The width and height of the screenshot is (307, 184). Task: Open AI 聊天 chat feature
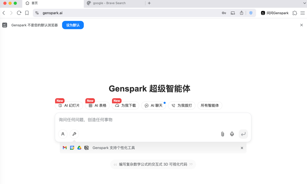pos(153,105)
